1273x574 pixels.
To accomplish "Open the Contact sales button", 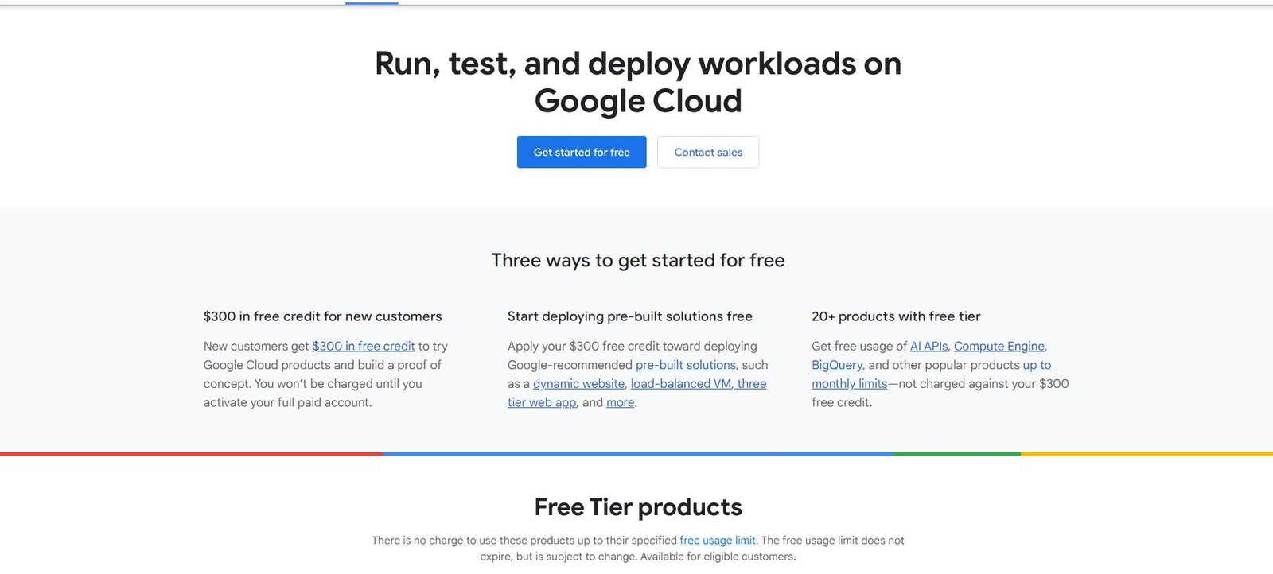I will click(x=708, y=152).
